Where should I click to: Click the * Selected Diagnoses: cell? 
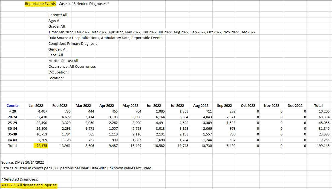20,179
